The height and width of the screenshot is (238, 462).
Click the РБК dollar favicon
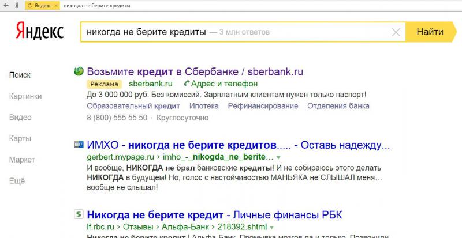pos(79,214)
